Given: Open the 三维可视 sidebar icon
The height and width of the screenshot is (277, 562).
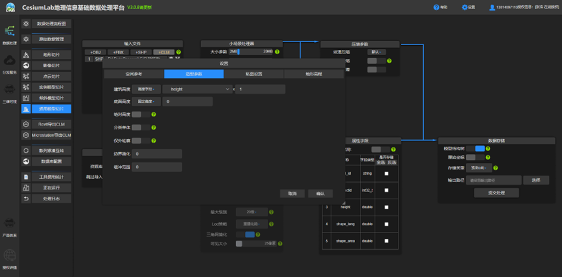Looking at the screenshot, I should coord(10,90).
